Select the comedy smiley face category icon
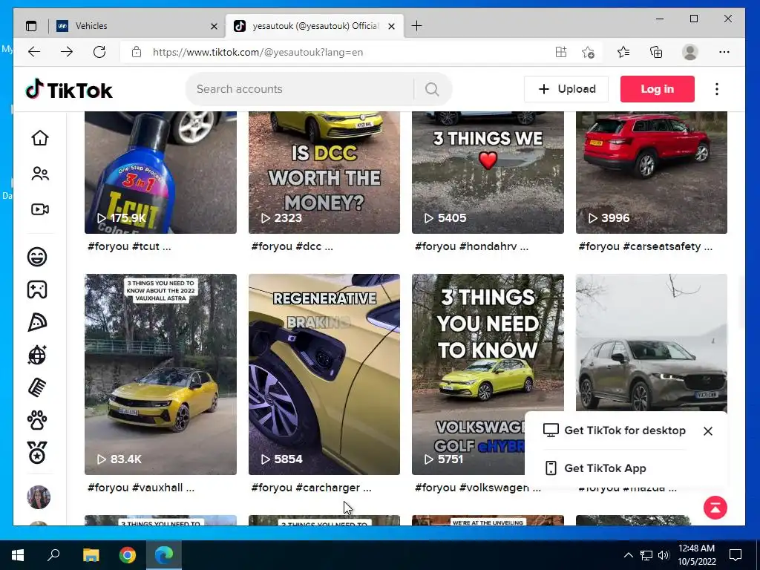Viewport: 760px width, 570px height. (x=37, y=256)
